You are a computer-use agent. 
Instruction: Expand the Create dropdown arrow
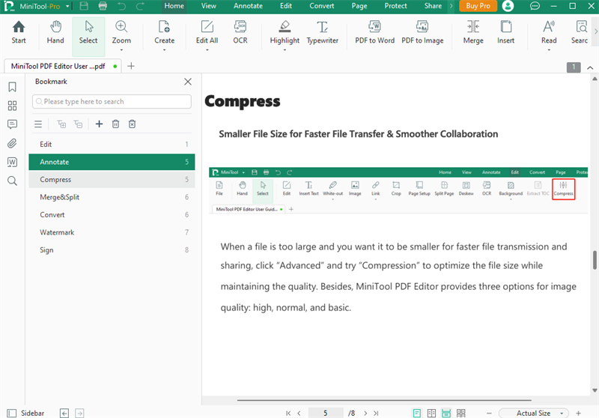tap(164, 49)
